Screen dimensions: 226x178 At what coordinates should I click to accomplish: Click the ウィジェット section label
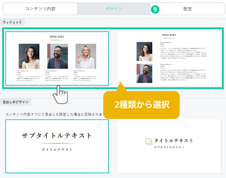click(x=12, y=22)
